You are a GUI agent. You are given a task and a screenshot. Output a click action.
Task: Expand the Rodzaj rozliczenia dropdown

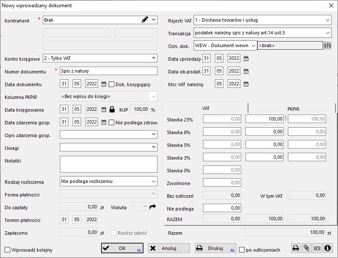point(153,181)
